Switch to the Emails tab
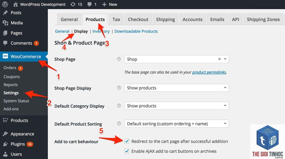285x159 pixels. click(x=217, y=19)
